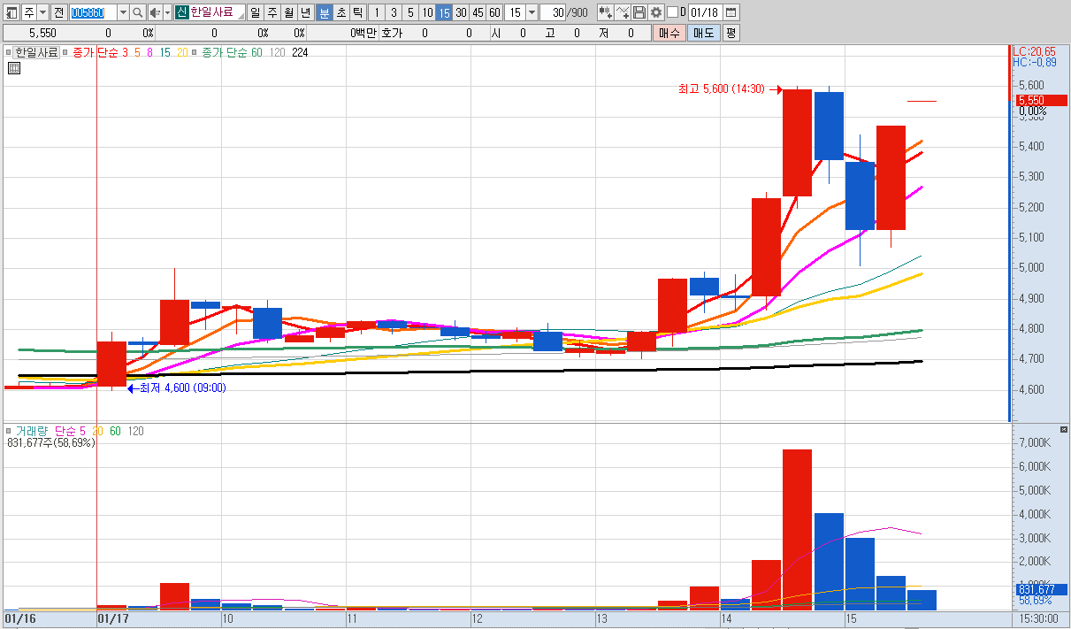The width and height of the screenshot is (1071, 629).
Task: Click the 평 button
Action: (731, 33)
